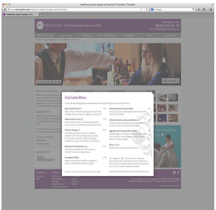
Task: Click the browser back arrow button
Action: tap(5, 9)
